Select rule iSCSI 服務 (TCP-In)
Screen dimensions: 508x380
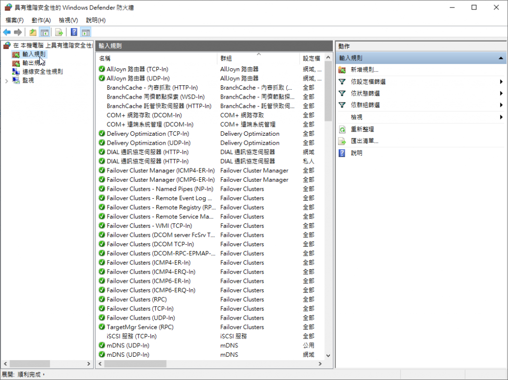coord(131,336)
